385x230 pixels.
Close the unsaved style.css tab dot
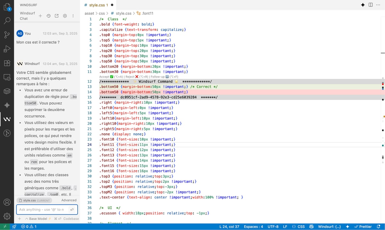(x=112, y=5)
